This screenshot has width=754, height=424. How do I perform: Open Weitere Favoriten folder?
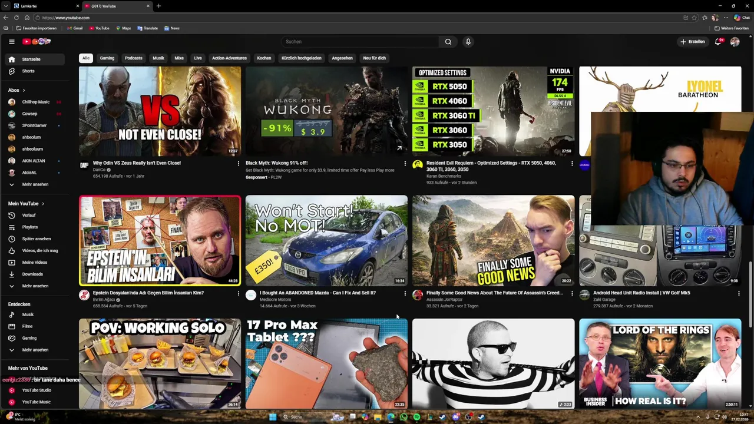[x=731, y=28]
